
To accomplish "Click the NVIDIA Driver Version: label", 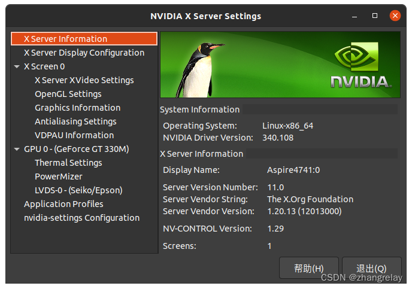I will (208, 138).
